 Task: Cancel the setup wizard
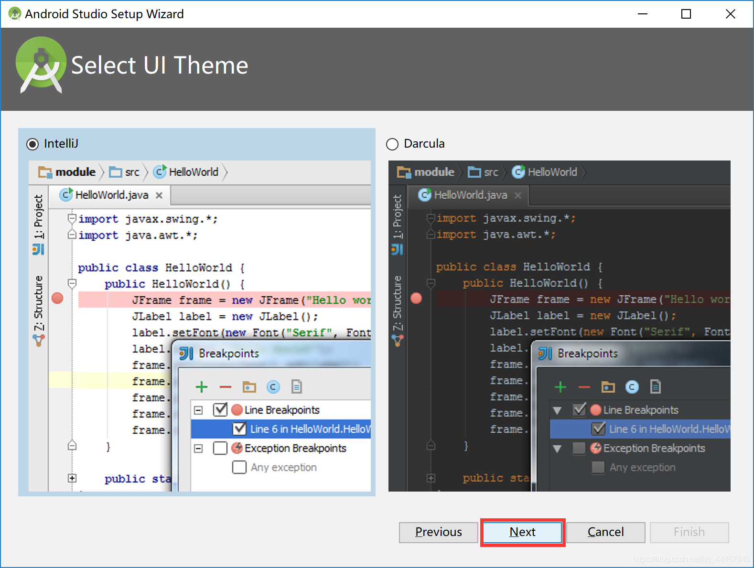click(x=606, y=532)
